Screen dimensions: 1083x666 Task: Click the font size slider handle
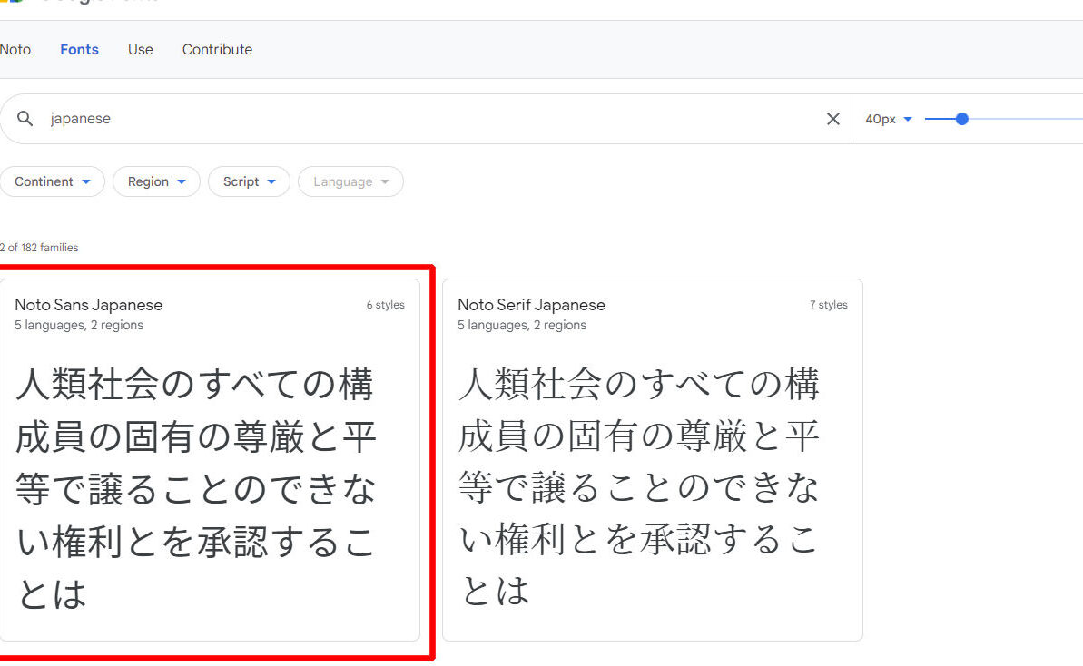point(962,119)
